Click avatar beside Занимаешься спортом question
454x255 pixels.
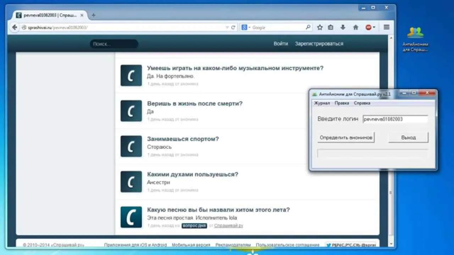(131, 146)
